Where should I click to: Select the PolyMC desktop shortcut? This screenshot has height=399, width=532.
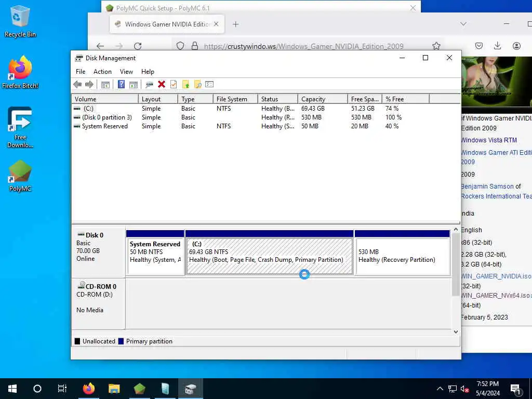coord(20,176)
